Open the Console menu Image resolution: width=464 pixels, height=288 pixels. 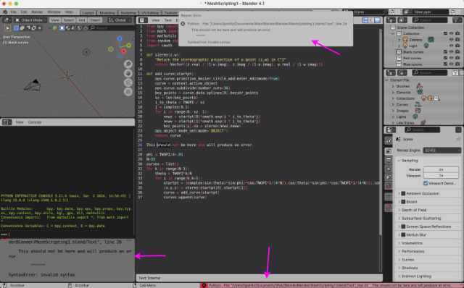click(35, 122)
